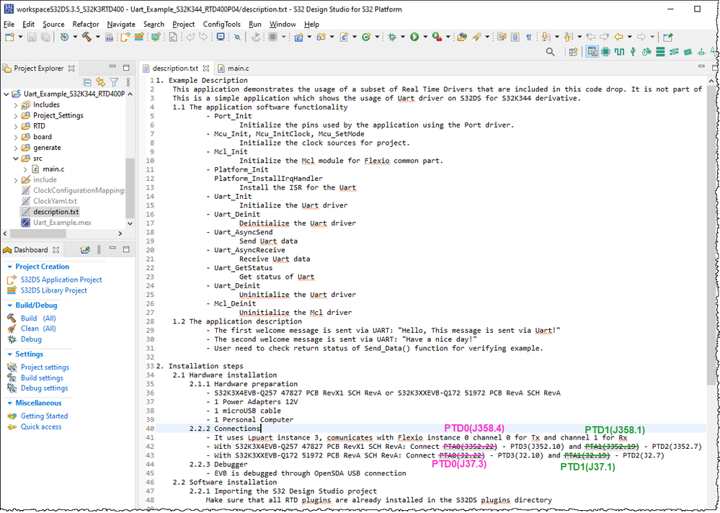Collapse the Miscellaneous dashboard section

(9, 403)
